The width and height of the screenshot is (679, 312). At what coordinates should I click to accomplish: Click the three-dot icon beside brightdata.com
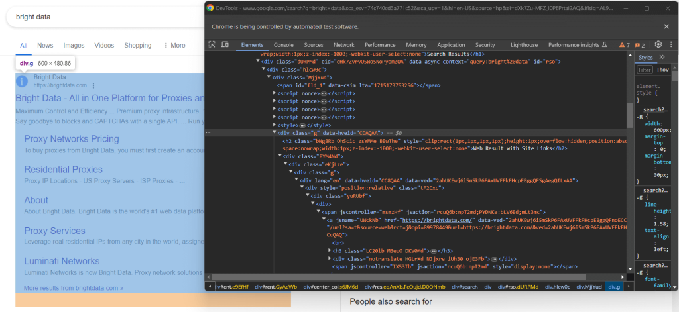(x=93, y=85)
